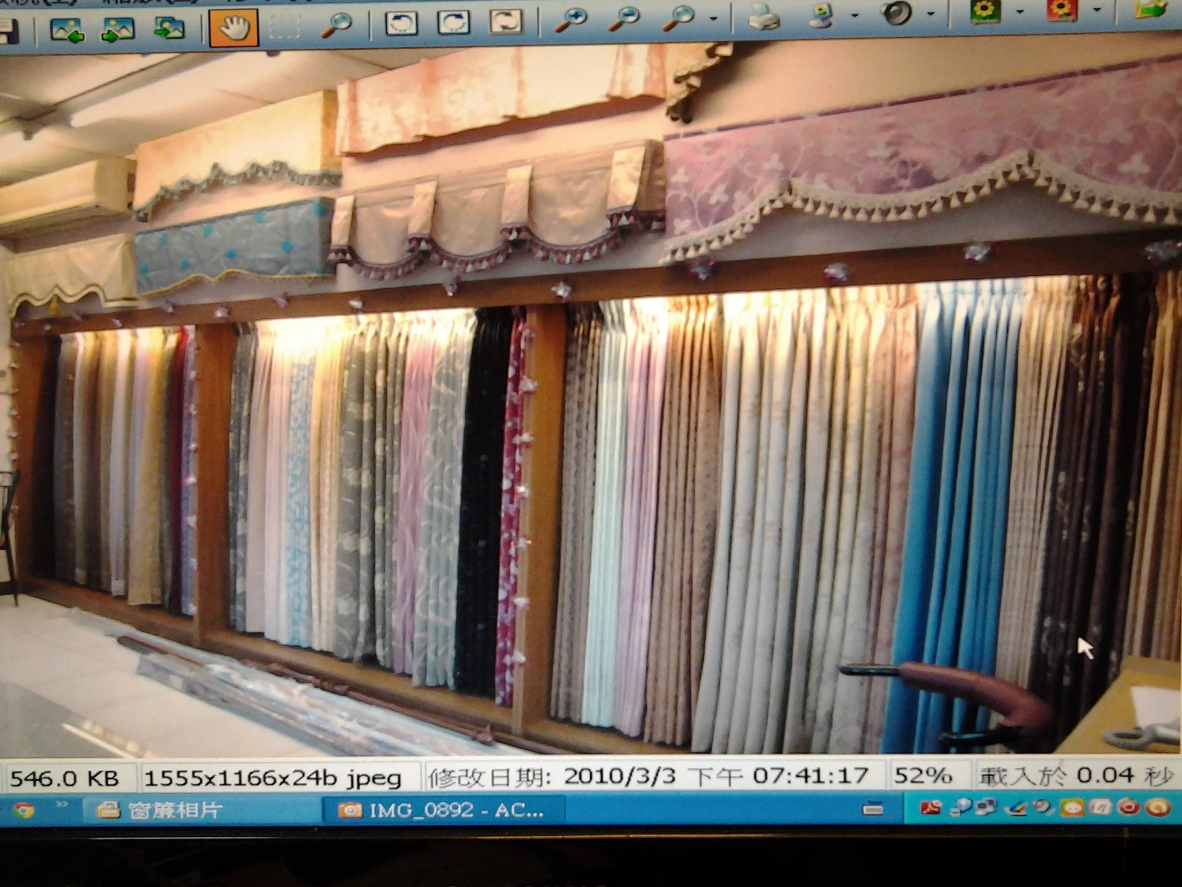Screen dimensions: 1182x887
Task: Start the image slideshow icon
Action: click(x=169, y=28)
